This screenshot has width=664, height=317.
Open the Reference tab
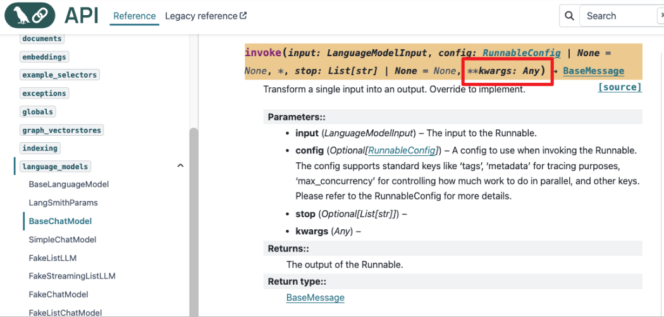pos(134,16)
